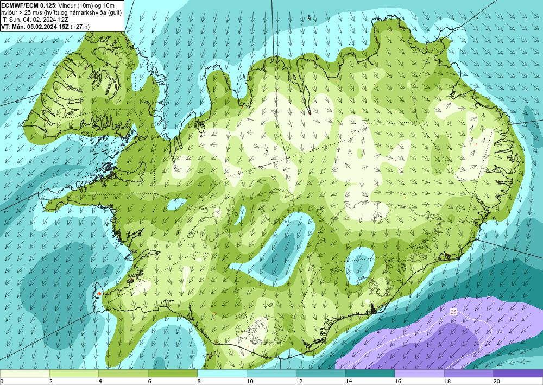
Task: Click the dark green 6–8 legend swatch
Action: point(173,373)
